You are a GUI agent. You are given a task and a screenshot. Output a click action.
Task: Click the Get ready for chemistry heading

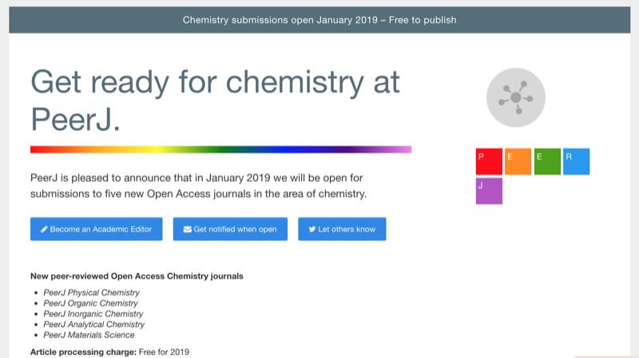pos(215,100)
